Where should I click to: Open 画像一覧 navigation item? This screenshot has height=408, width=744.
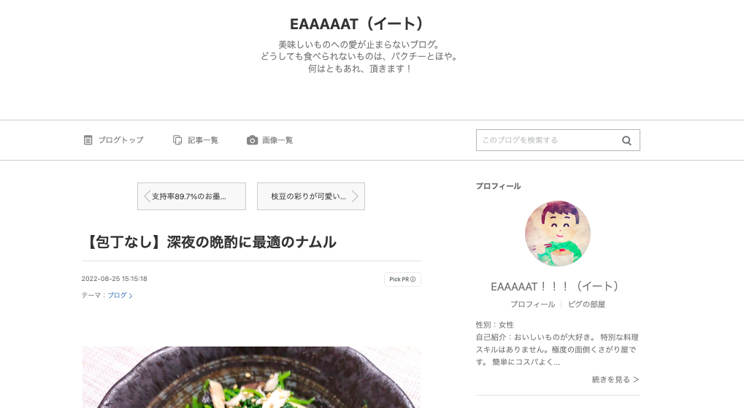pos(270,140)
